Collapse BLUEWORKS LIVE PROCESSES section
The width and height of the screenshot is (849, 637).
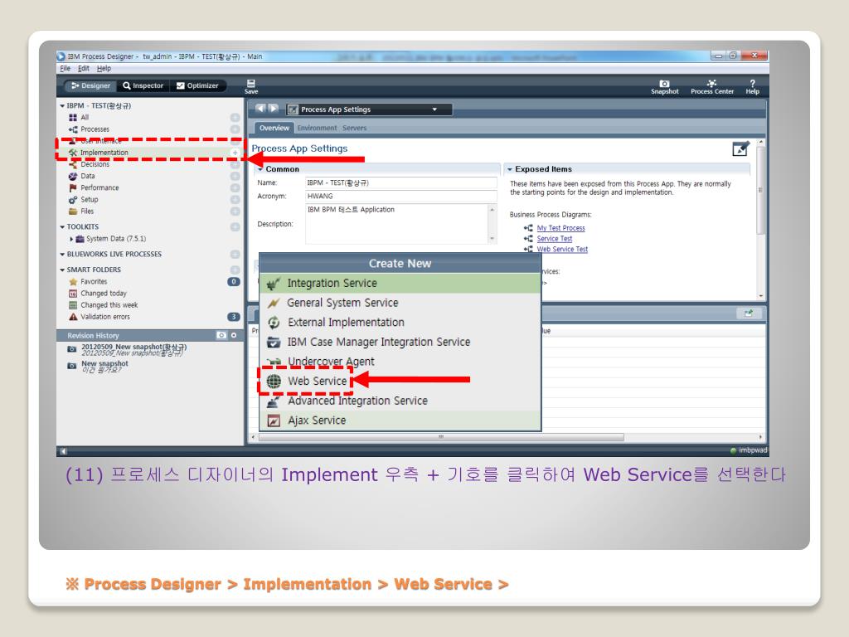coord(62,255)
